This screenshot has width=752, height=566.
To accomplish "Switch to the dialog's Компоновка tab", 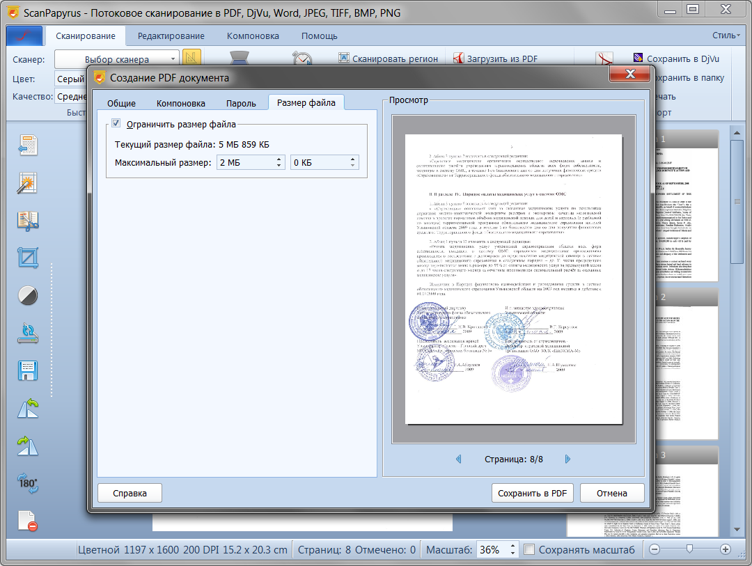I will click(x=181, y=103).
